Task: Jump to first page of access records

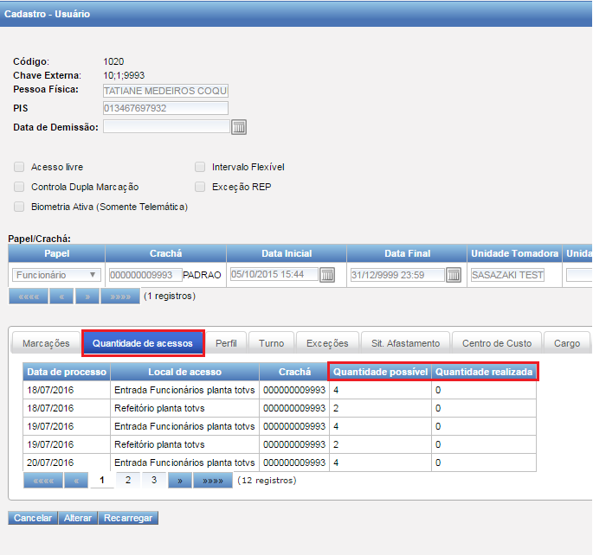Action: coord(43,481)
